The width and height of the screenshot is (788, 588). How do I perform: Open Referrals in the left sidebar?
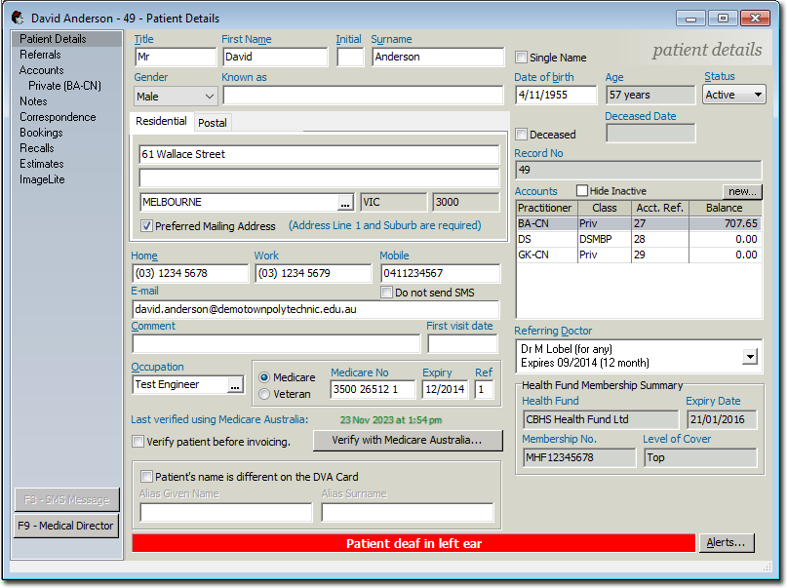tap(40, 55)
